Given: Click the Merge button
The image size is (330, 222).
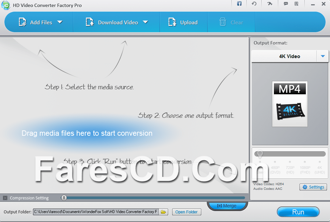Looking at the screenshot, I should 227,205.
